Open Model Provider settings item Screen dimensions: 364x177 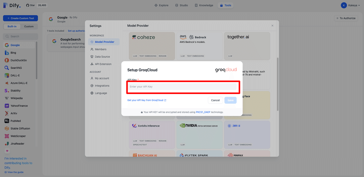pos(104,42)
